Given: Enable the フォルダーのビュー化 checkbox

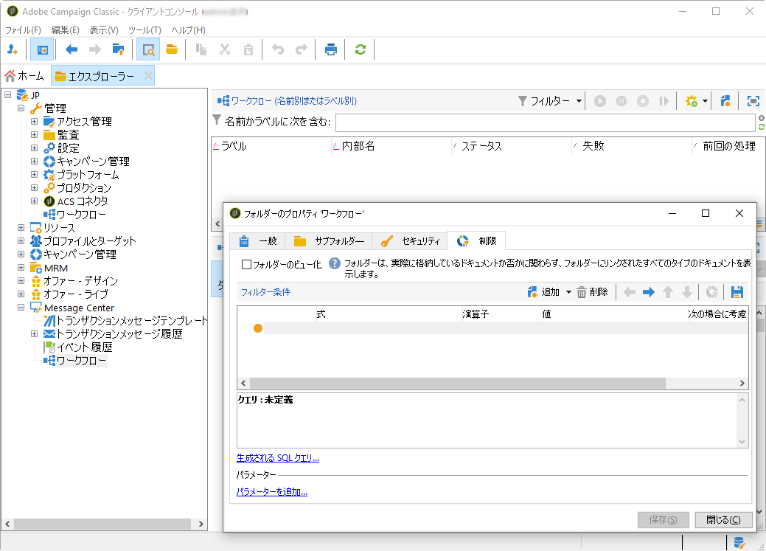Looking at the screenshot, I should point(247,265).
